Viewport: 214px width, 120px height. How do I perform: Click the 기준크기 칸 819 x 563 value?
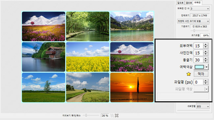[x=200, y=27]
